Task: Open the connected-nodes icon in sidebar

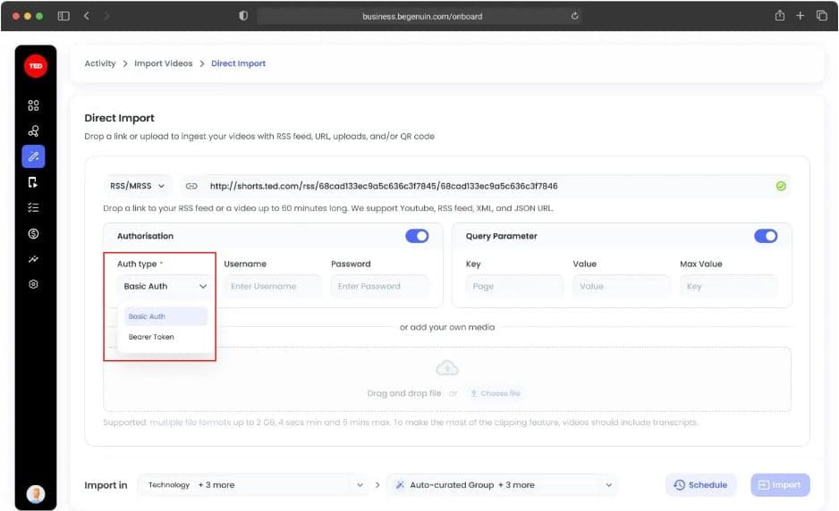Action: pyautogui.click(x=33, y=131)
